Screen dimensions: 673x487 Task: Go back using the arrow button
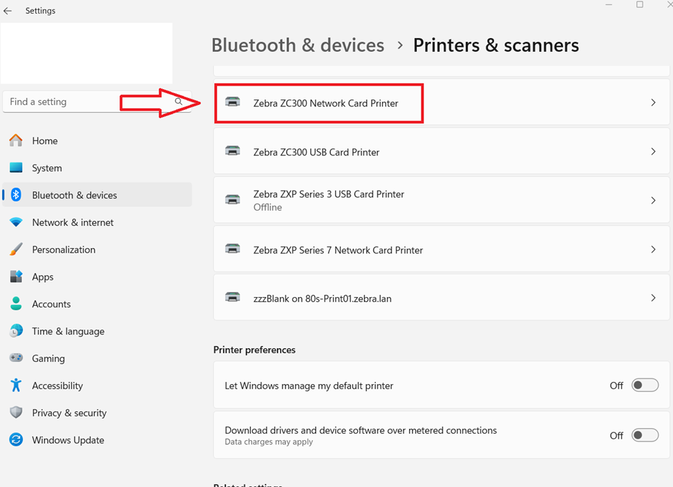click(x=8, y=10)
